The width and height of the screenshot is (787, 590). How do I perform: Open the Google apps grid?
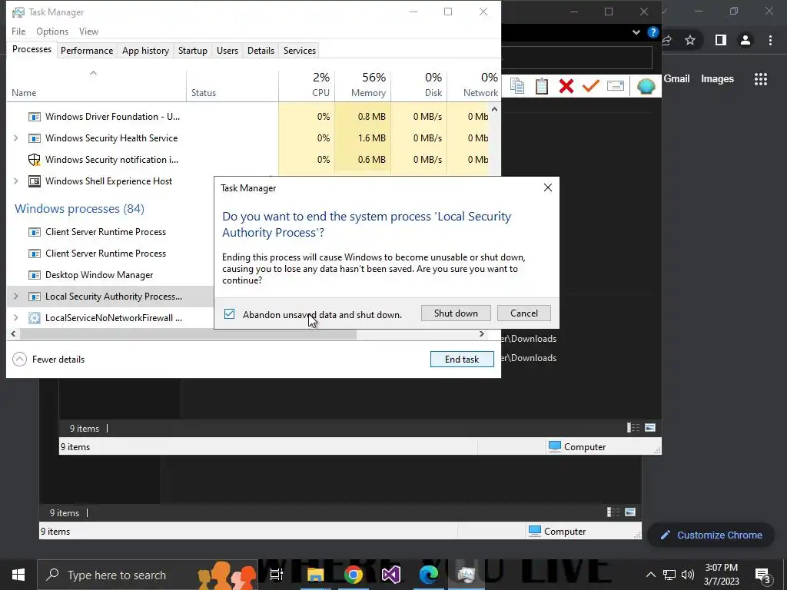pyautogui.click(x=761, y=79)
